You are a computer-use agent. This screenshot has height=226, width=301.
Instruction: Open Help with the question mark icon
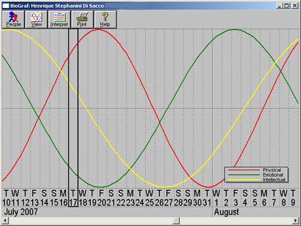pos(105,19)
